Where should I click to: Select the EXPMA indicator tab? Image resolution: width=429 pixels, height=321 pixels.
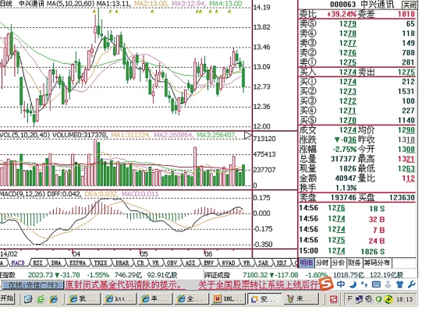(x=78, y=263)
